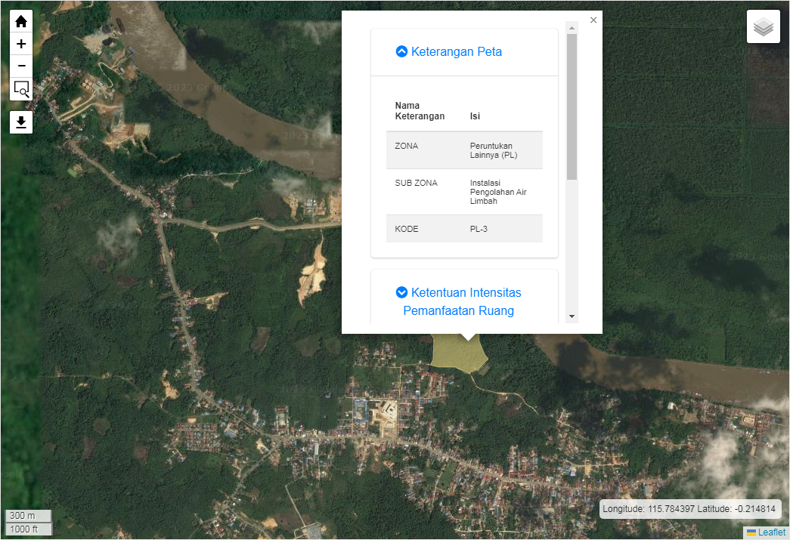The height and width of the screenshot is (540, 790).
Task: Click the home button to reset map view
Action: pos(21,21)
